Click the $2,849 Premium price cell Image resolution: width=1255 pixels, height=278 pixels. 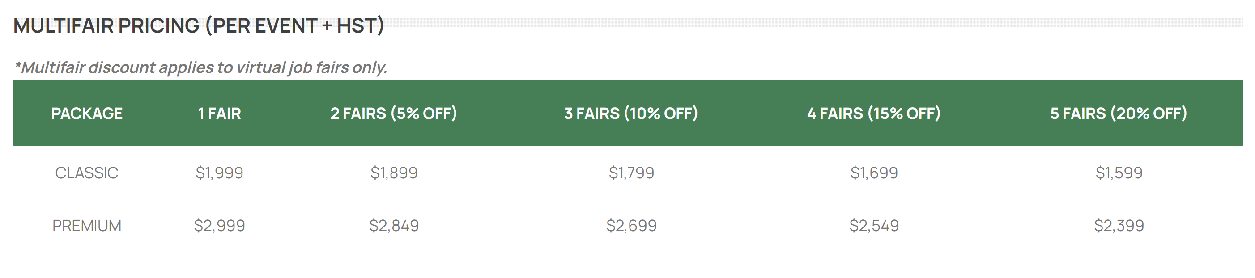coord(394,226)
